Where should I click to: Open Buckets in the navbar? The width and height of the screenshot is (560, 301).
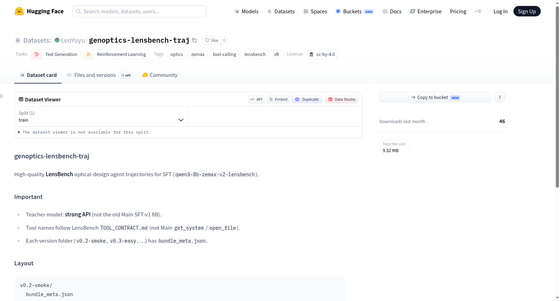(x=355, y=11)
